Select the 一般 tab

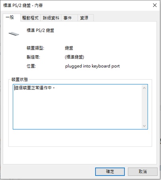click(12, 17)
